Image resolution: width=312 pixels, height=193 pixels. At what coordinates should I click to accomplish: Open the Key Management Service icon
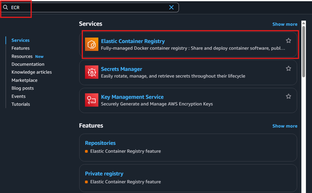tap(92, 100)
